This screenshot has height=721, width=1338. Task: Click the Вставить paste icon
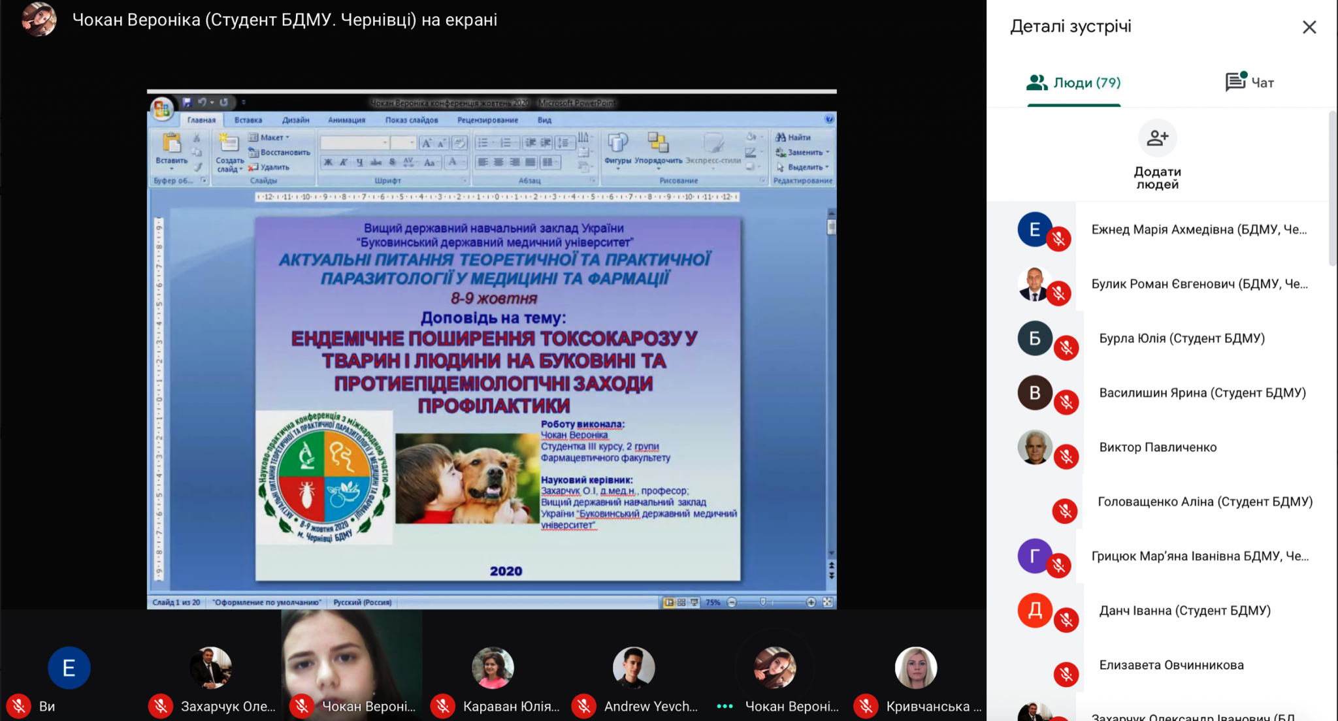(171, 144)
